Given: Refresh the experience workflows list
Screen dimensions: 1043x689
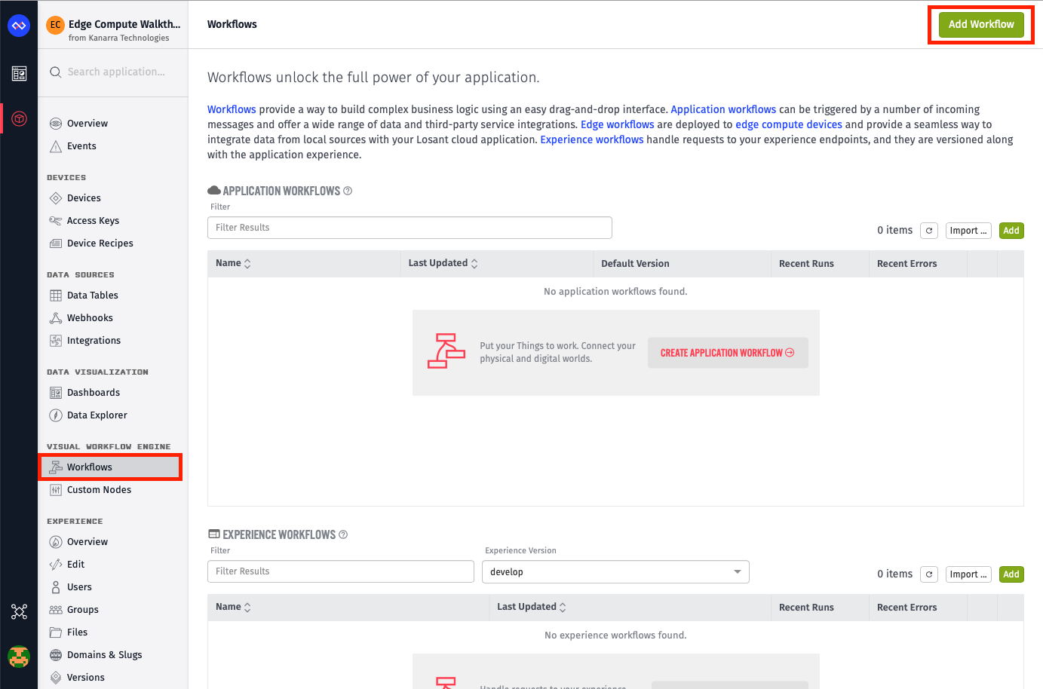Looking at the screenshot, I should tap(929, 574).
